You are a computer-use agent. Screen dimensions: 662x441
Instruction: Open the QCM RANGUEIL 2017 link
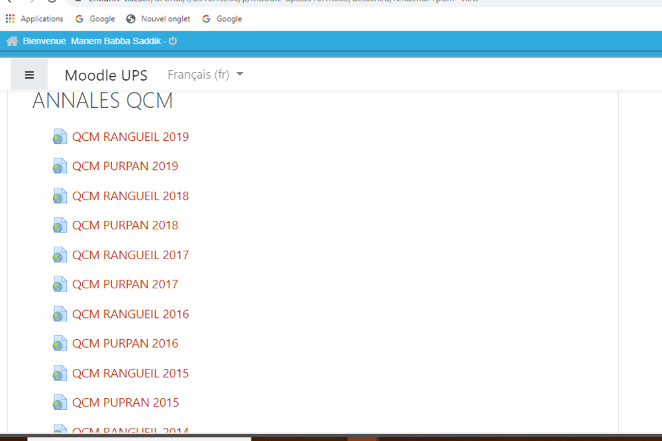pos(130,255)
